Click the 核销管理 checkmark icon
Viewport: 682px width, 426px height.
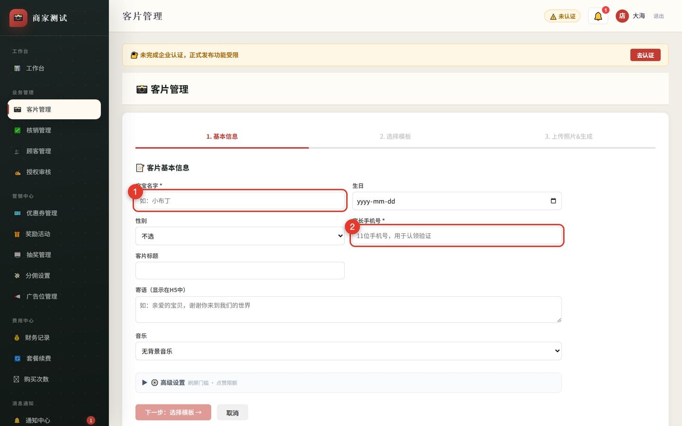coord(18,130)
